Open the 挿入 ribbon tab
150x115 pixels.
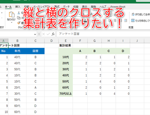point(18,7)
